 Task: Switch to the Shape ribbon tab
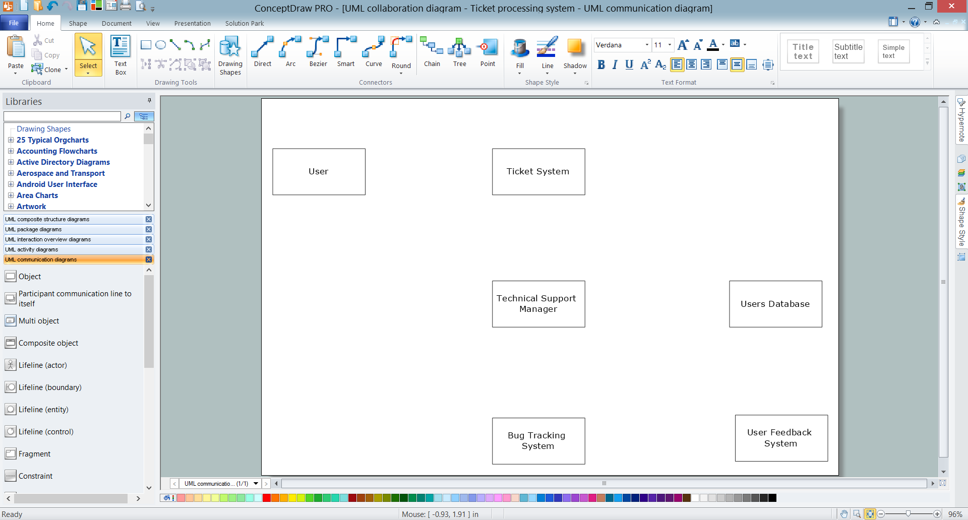coord(78,23)
